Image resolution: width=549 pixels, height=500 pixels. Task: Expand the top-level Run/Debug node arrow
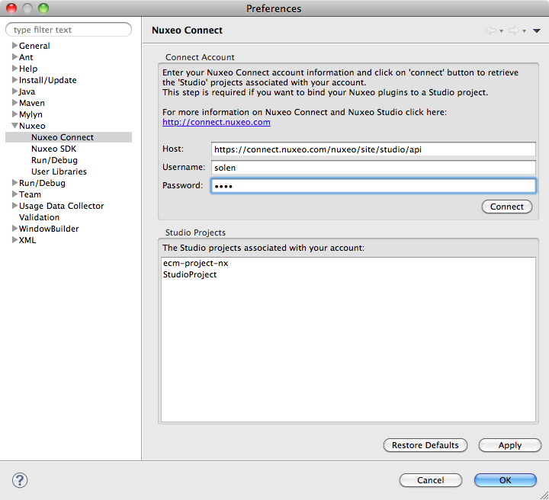tap(14, 182)
